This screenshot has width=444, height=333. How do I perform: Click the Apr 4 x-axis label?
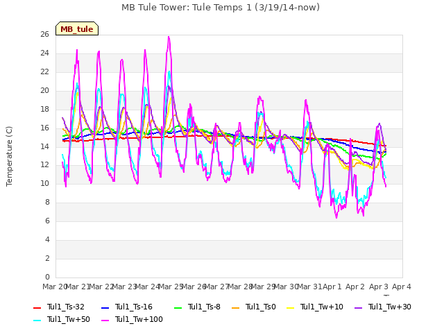pyautogui.click(x=402, y=287)
